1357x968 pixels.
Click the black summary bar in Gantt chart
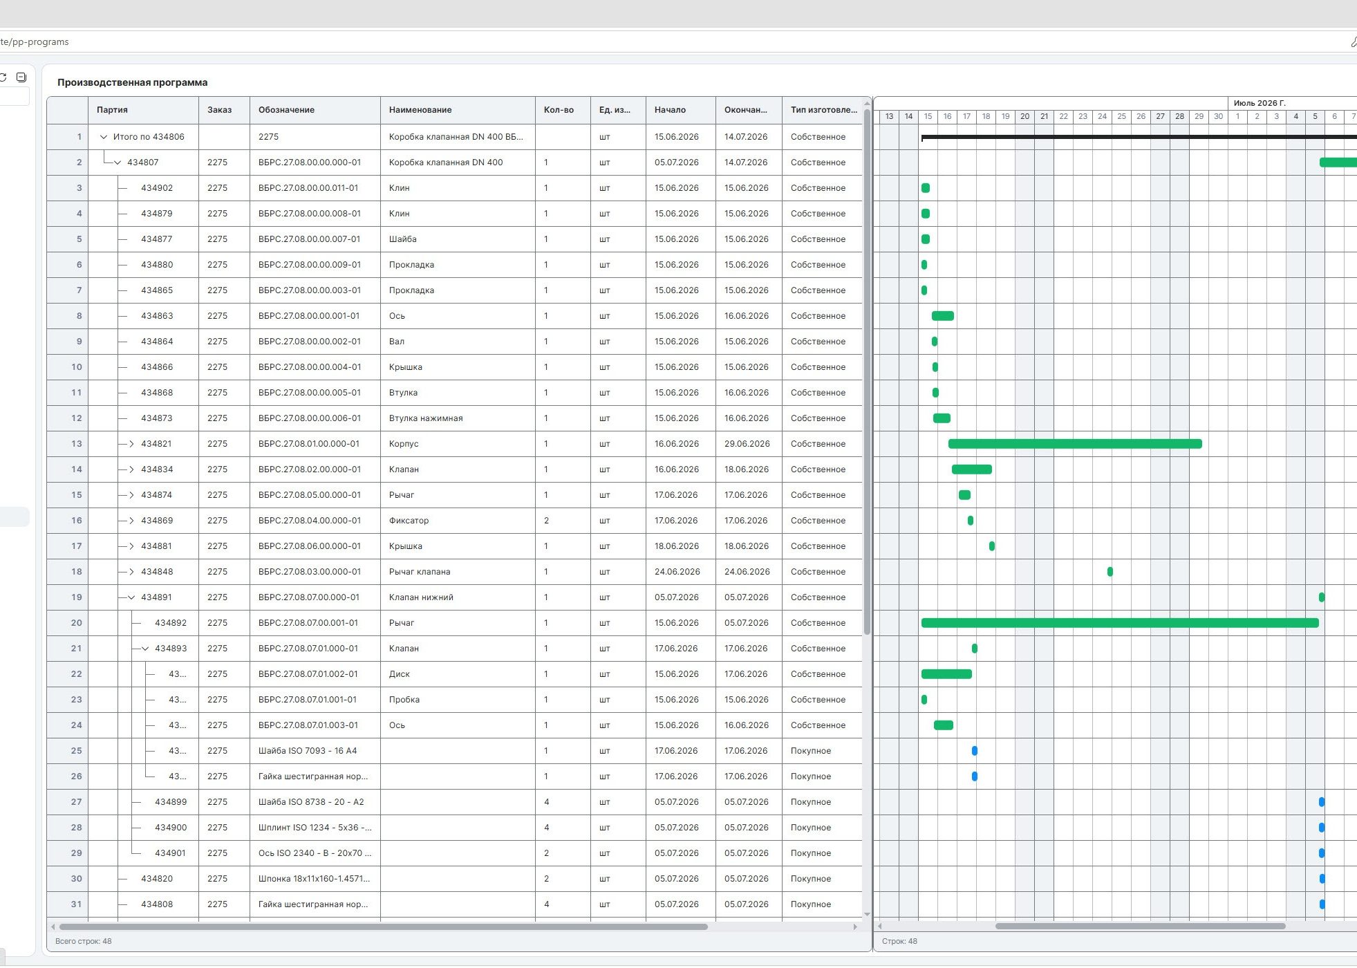1139,137
